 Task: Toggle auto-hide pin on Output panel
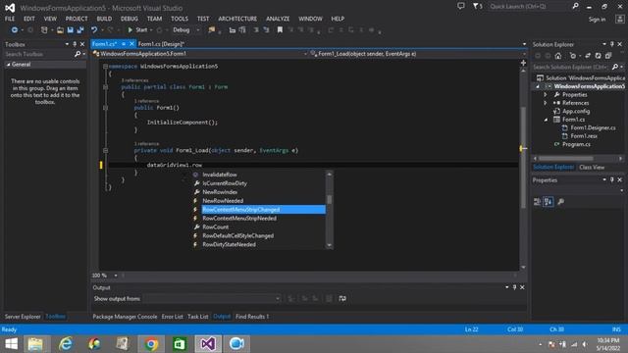coord(514,287)
